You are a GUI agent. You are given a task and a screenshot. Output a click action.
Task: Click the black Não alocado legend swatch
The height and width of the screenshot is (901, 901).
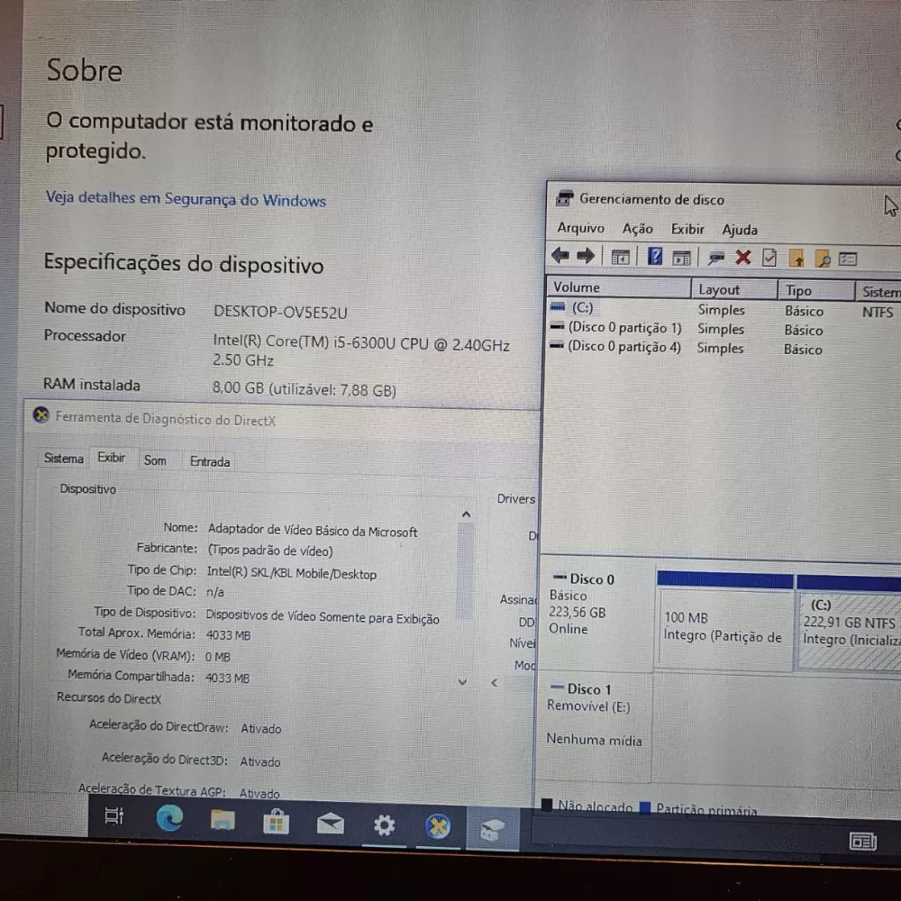tap(547, 804)
